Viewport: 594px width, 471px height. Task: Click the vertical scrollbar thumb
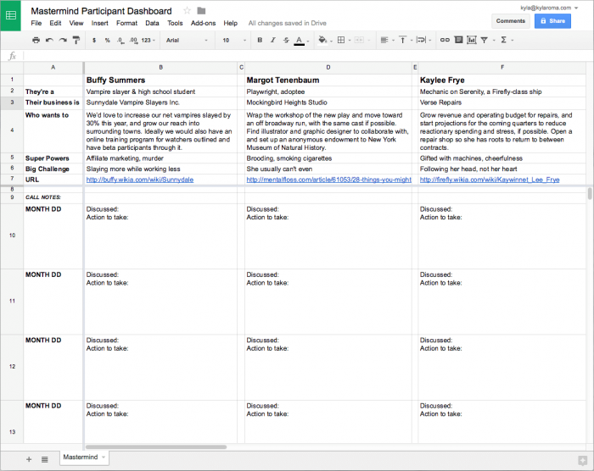(590, 193)
